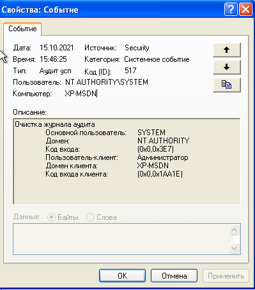
Task: Click the date value 15.10.2021
Action: (57, 48)
